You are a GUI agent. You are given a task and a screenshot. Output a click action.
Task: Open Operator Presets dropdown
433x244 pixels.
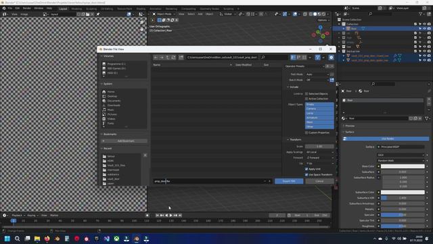pyautogui.click(x=304, y=66)
